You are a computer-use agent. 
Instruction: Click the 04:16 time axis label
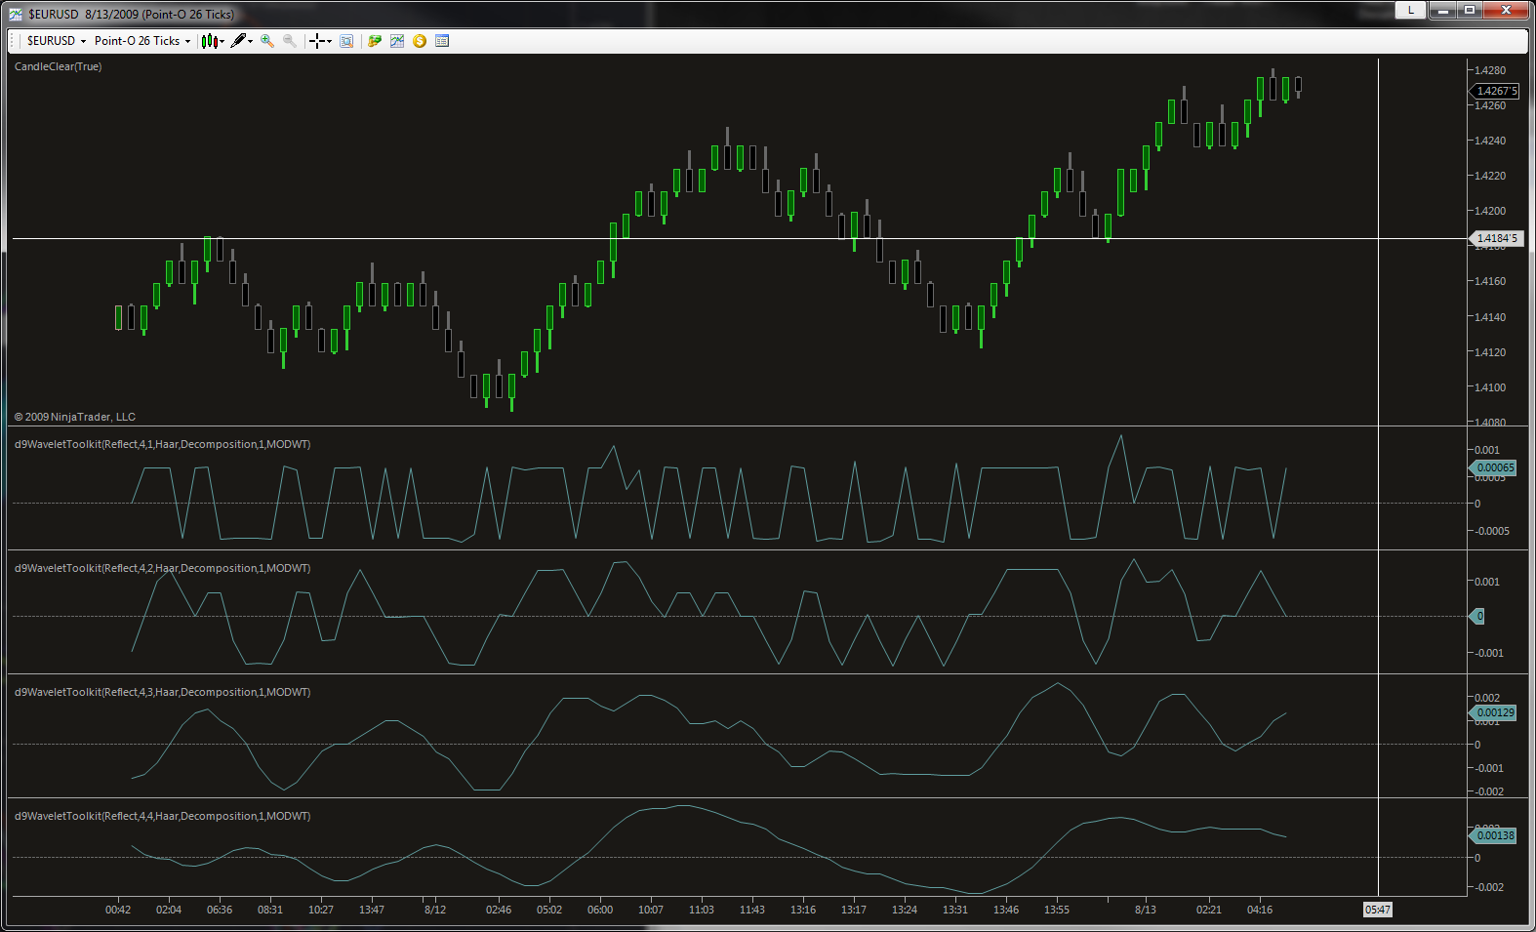point(1260,910)
